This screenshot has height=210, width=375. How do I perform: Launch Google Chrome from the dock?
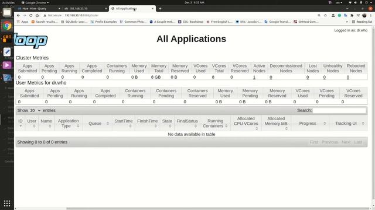click(x=7, y=26)
